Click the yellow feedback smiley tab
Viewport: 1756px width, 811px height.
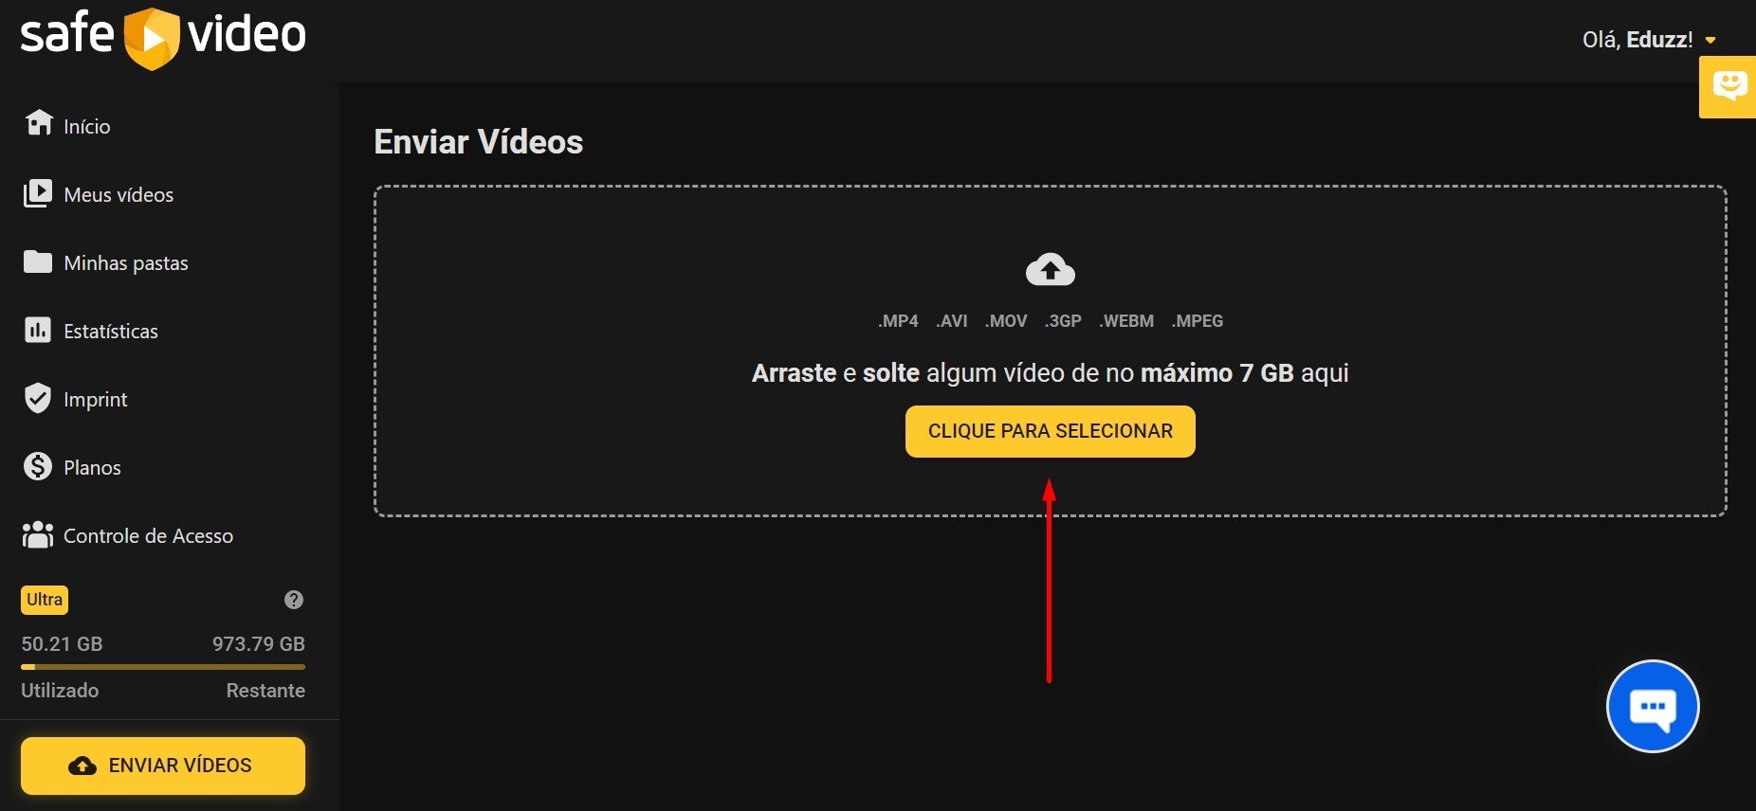[1729, 87]
